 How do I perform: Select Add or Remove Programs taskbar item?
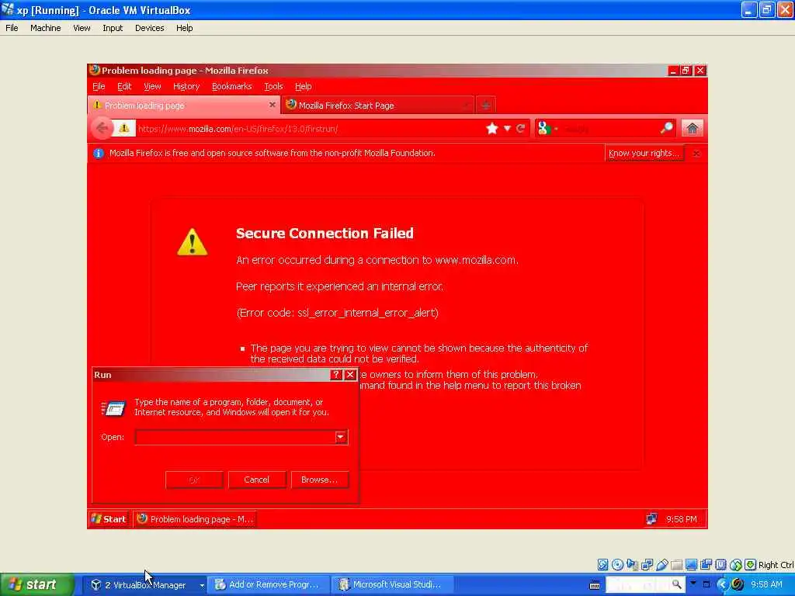268,585
